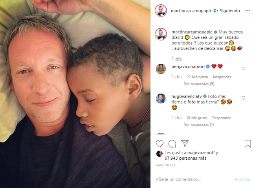Screen dimensions: 253x188
Task: Open hugovalenciatv's profile picture
Action: (x=161, y=98)
